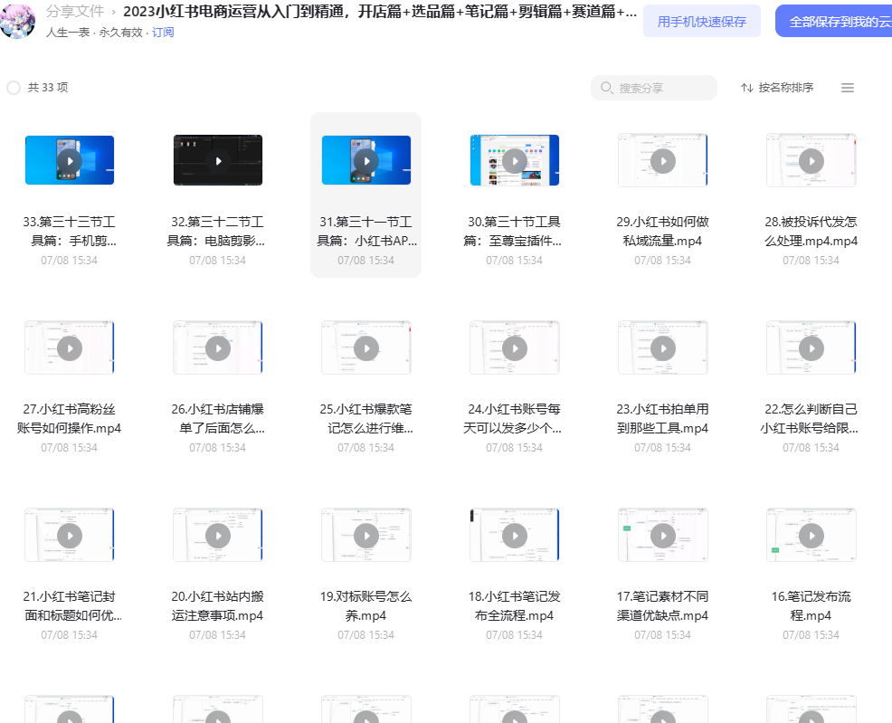
Task: Click the 全部保存到我的云 button
Action: (834, 22)
